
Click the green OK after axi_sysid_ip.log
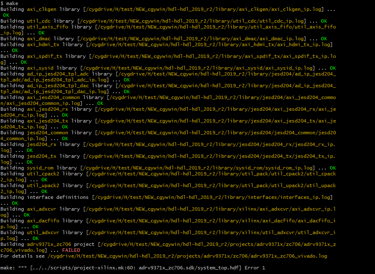(333, 68)
